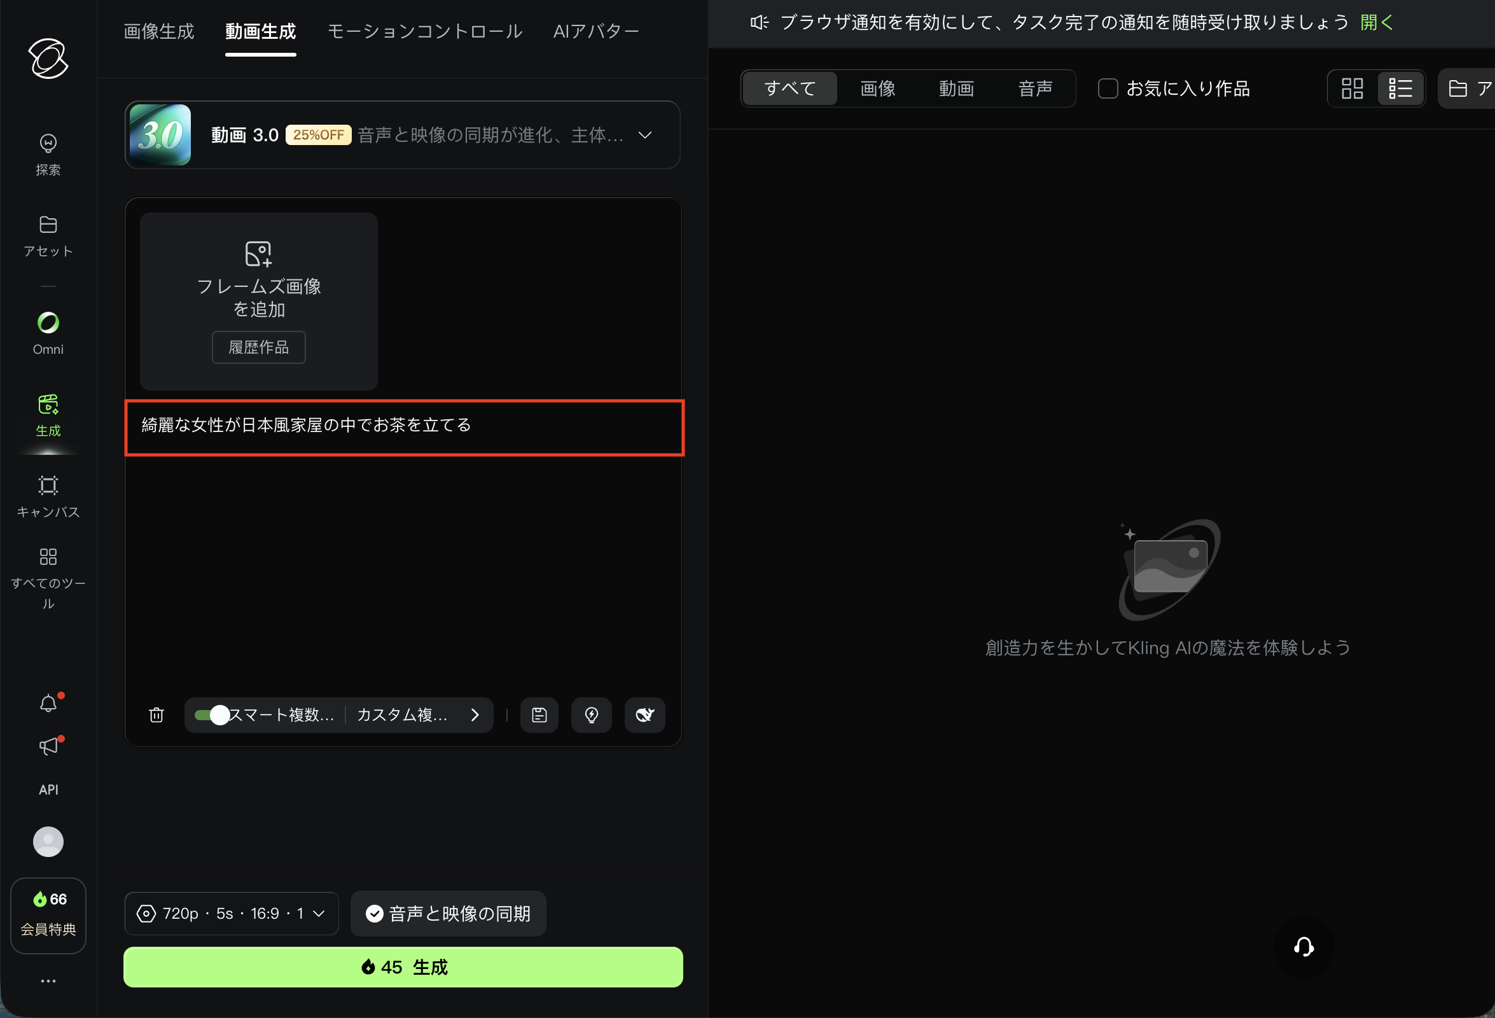Click the lightbulb prompt inspiration icon
Screen dimensions: 1495x1018
tap(591, 715)
